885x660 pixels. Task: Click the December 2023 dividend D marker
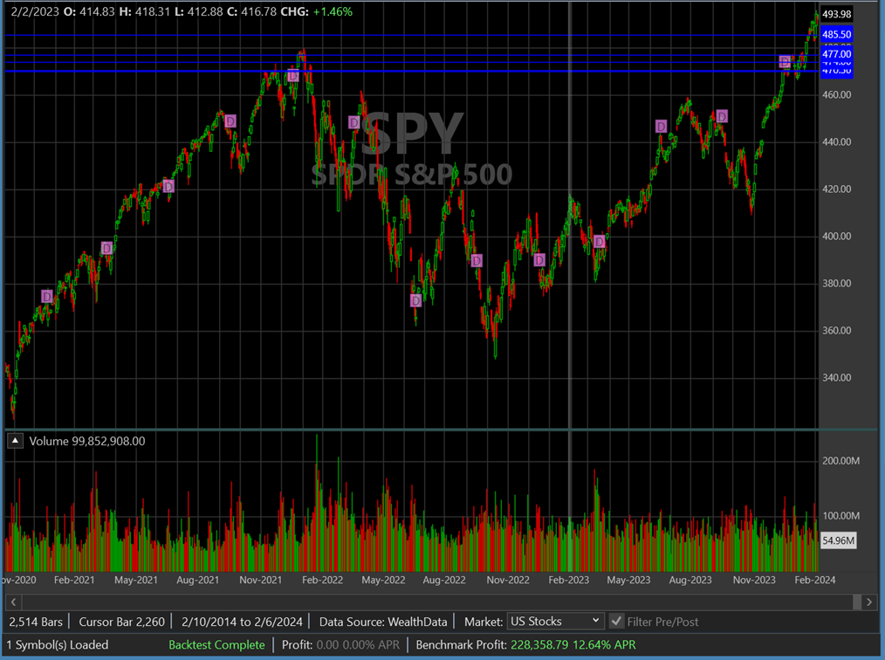tap(785, 61)
